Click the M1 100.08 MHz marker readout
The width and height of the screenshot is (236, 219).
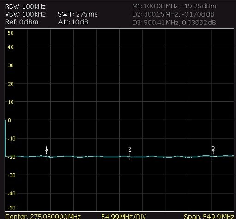point(174,6)
